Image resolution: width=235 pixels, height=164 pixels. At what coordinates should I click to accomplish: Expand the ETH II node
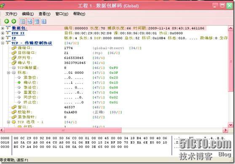click(x=3, y=33)
